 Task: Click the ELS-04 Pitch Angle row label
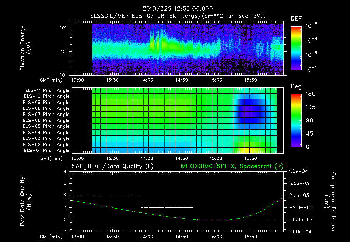[x=46, y=132]
